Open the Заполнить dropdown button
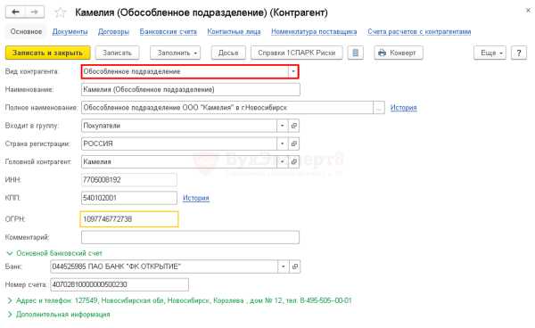 click(176, 53)
